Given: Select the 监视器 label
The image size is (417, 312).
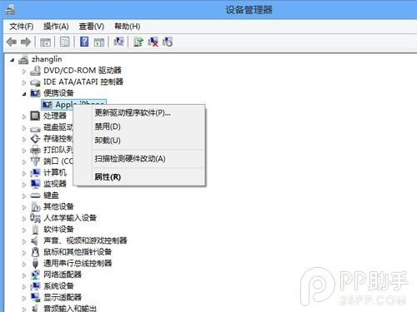Looking at the screenshot, I should 55,184.
